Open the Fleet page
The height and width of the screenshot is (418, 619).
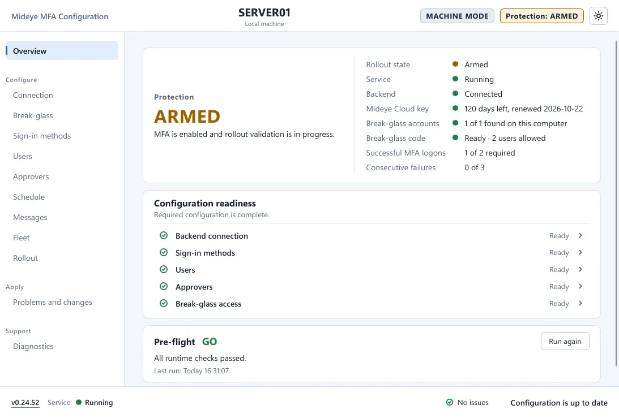click(x=22, y=238)
